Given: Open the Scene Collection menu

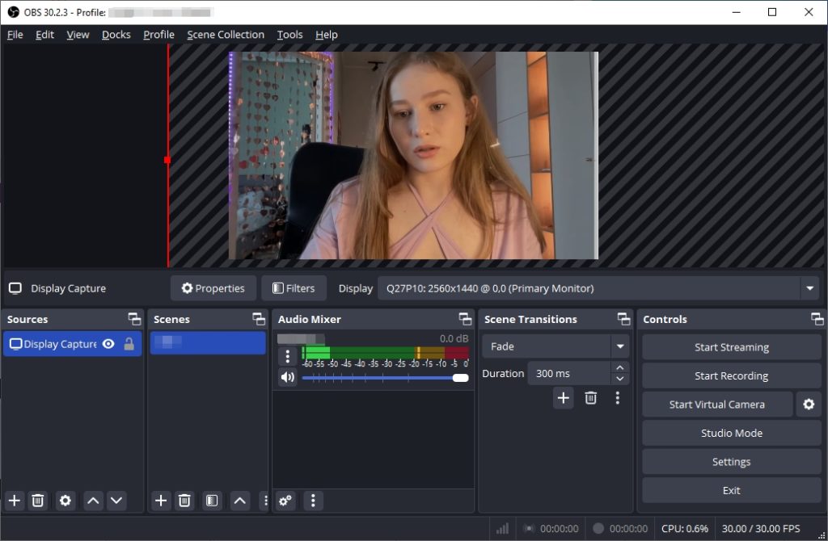Looking at the screenshot, I should tap(226, 35).
